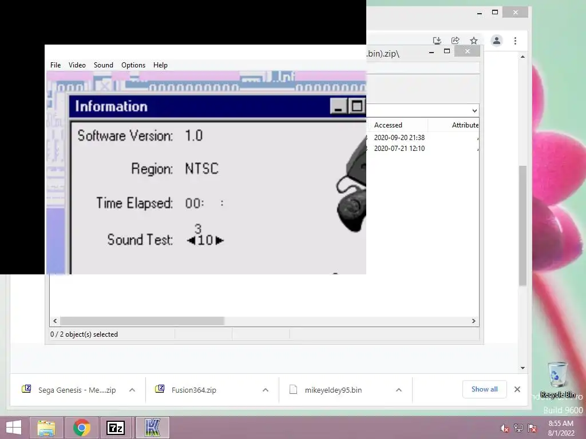The height and width of the screenshot is (439, 586).
Task: Open the Help menu
Action: pos(160,65)
